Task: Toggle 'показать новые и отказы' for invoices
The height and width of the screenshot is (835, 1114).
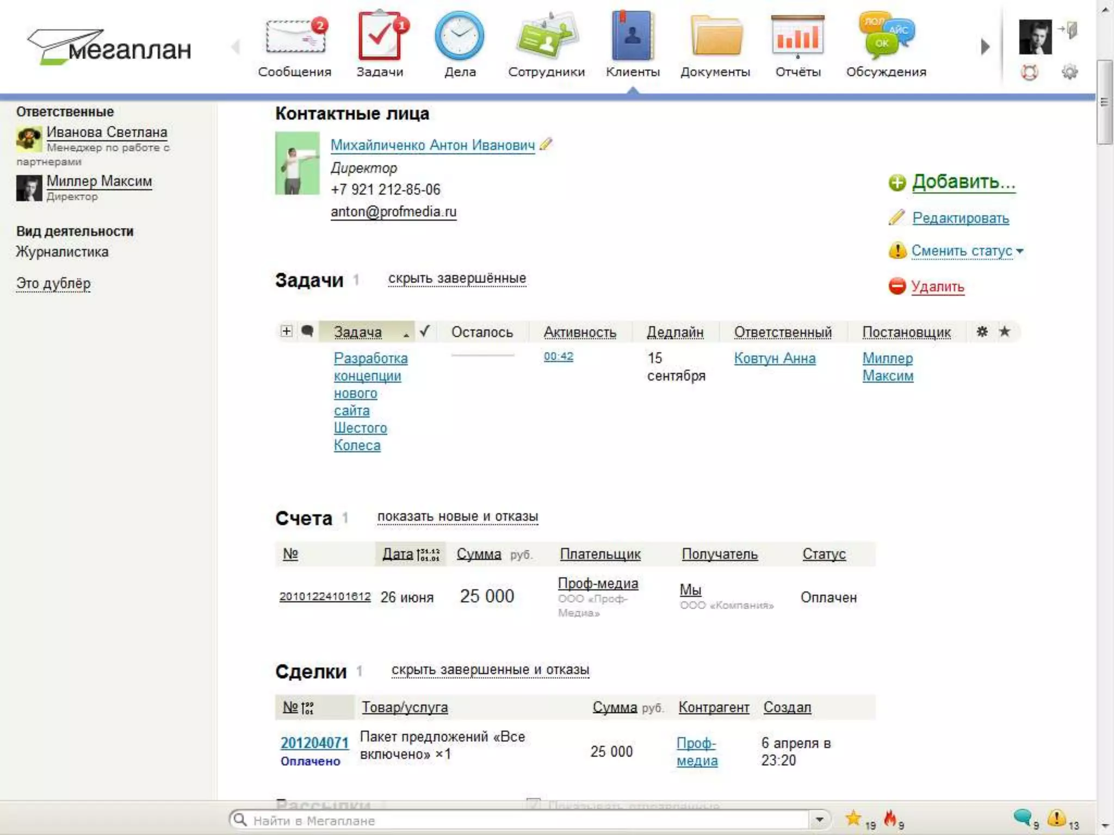Action: click(457, 516)
